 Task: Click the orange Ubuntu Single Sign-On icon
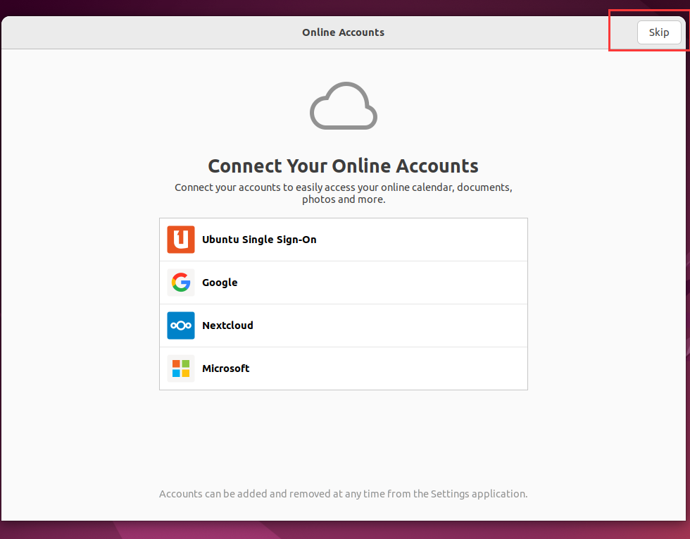click(x=181, y=240)
